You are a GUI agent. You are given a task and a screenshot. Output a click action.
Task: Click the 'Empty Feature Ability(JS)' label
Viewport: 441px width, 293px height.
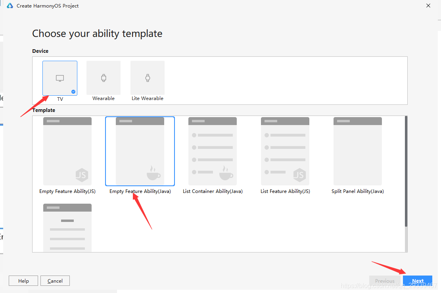[x=67, y=191]
